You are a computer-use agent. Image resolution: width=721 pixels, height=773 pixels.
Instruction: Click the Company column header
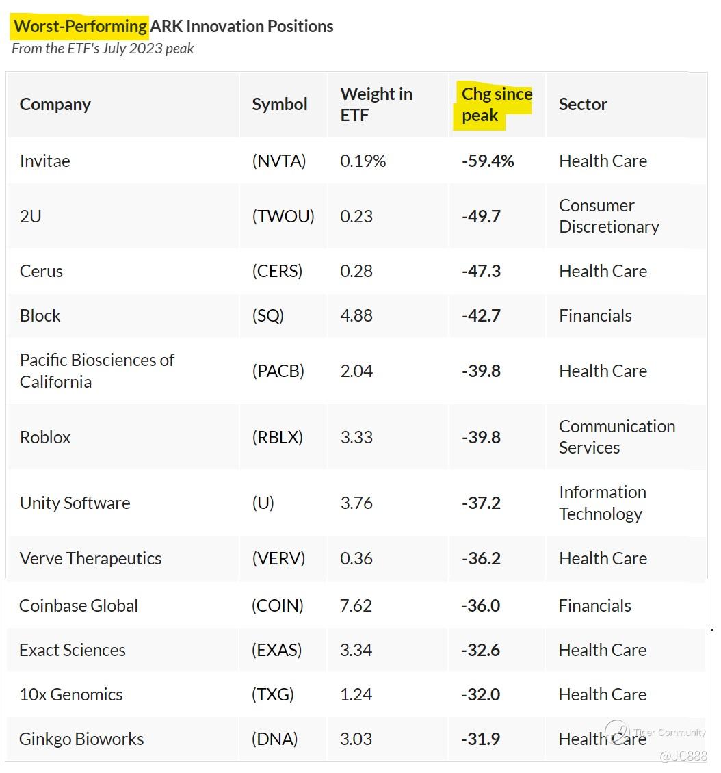tap(55, 104)
